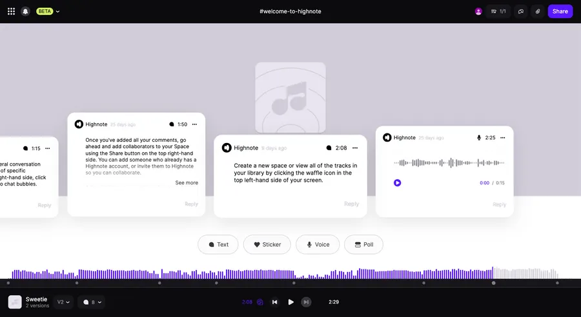Click the highlighted marker under the playhead
The height and width of the screenshot is (317, 581).
click(494, 283)
